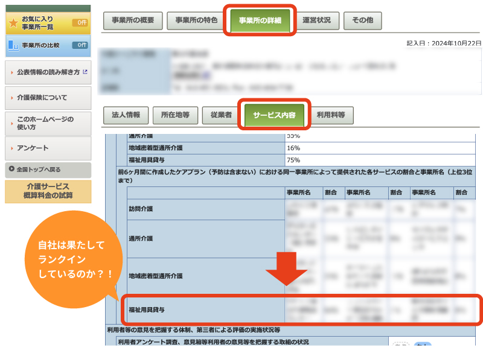483x362 pixels.
Task: Click the star icon for favorite facilities
Action: (13, 22)
